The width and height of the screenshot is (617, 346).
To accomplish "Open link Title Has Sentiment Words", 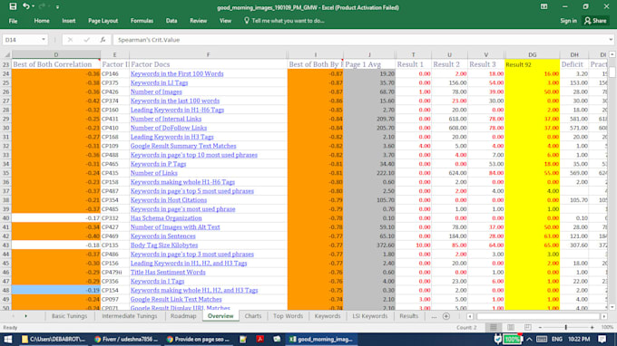I will (168, 272).
